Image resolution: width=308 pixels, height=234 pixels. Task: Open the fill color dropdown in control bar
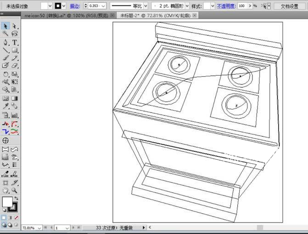50,6
